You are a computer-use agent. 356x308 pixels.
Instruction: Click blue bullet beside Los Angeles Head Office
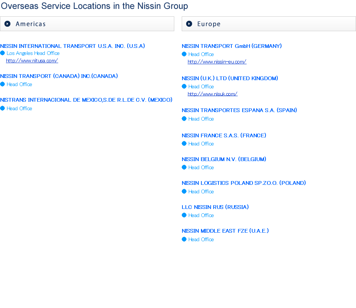[x=3, y=53]
